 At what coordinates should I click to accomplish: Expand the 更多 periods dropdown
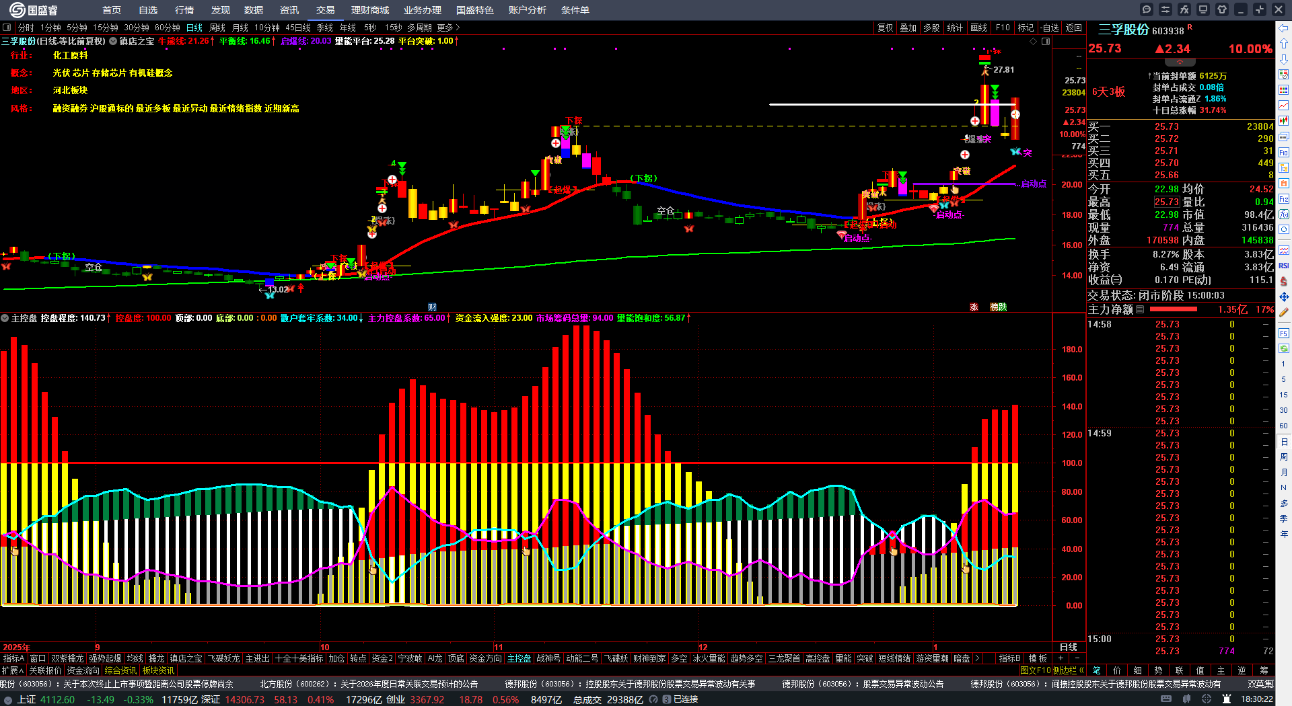tap(448, 28)
